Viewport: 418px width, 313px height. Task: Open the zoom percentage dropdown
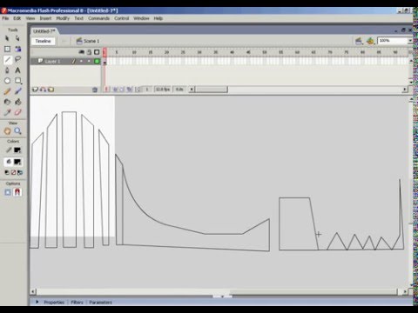[x=410, y=41]
